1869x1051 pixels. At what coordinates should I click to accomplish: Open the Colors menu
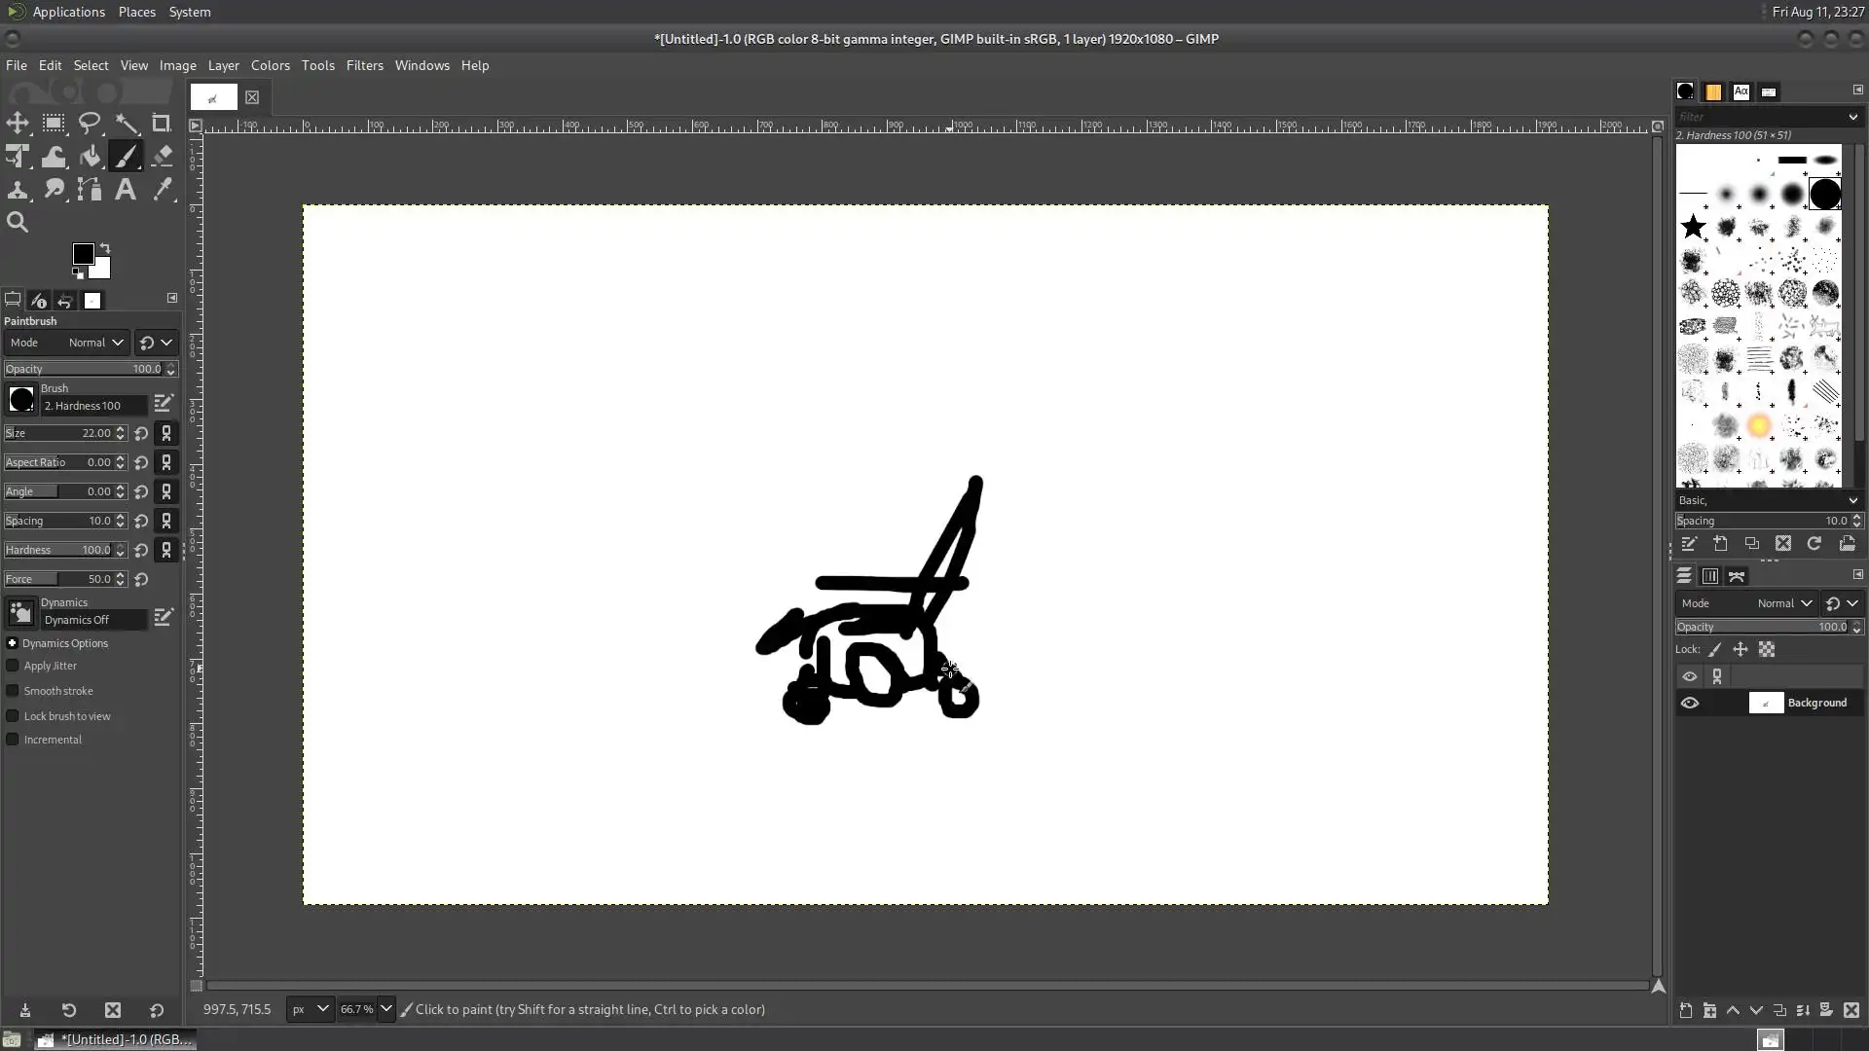click(270, 65)
